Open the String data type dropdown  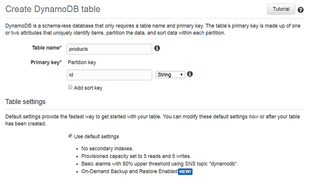pyautogui.click(x=170, y=75)
